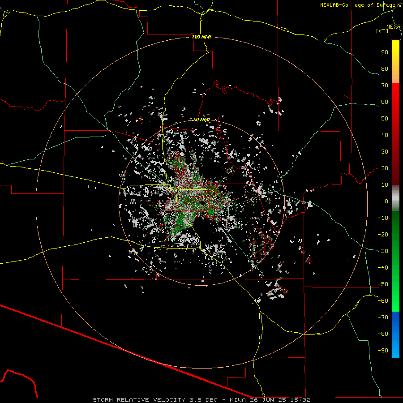Click the positive 10 value on the scale
Screen dimensions: 403x403
pos(385,185)
